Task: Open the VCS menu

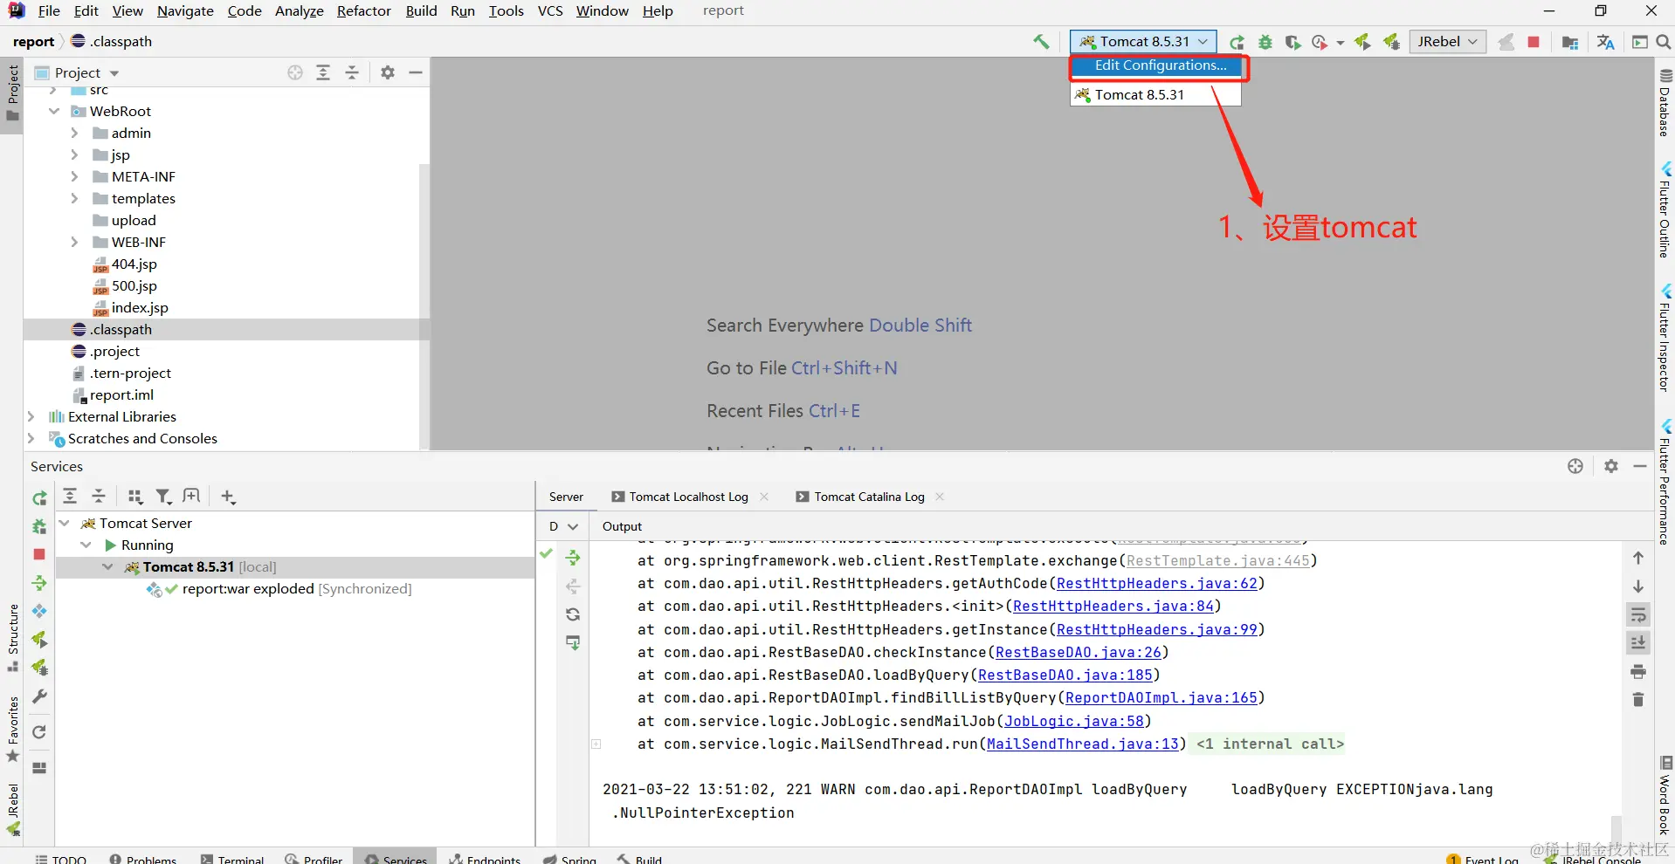Action: click(550, 11)
